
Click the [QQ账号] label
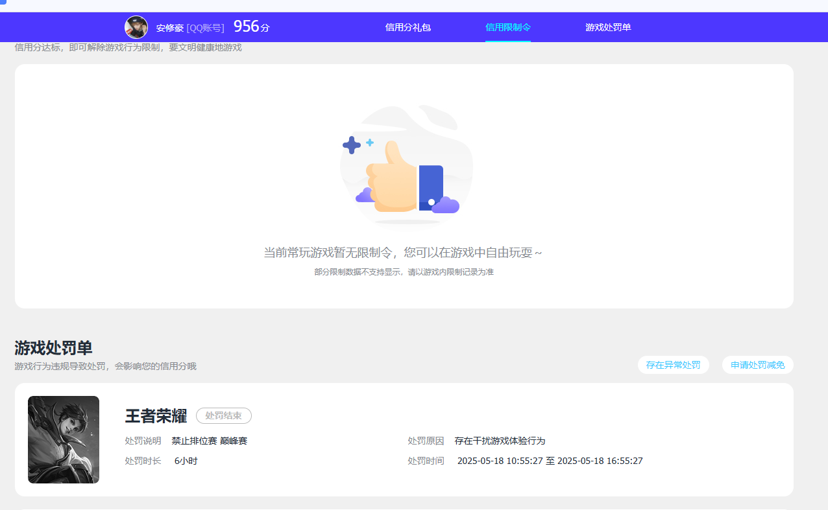click(205, 28)
